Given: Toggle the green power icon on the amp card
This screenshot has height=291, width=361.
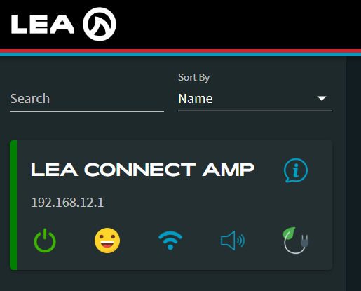Looking at the screenshot, I should 45,241.
